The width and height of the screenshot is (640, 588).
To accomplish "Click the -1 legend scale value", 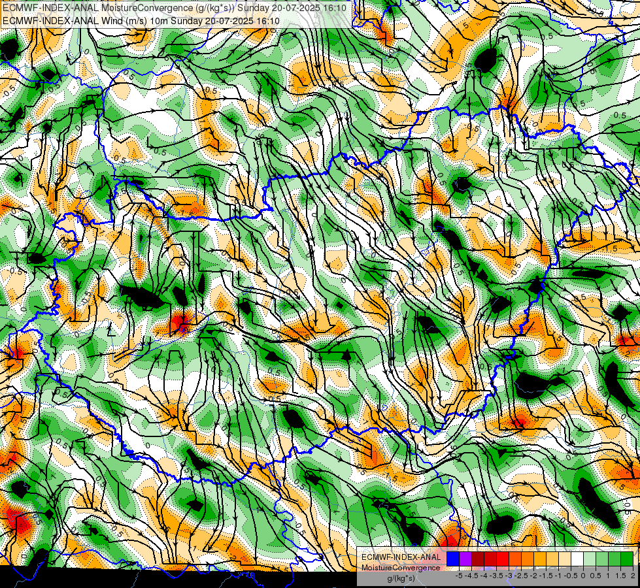I will click(x=558, y=576).
